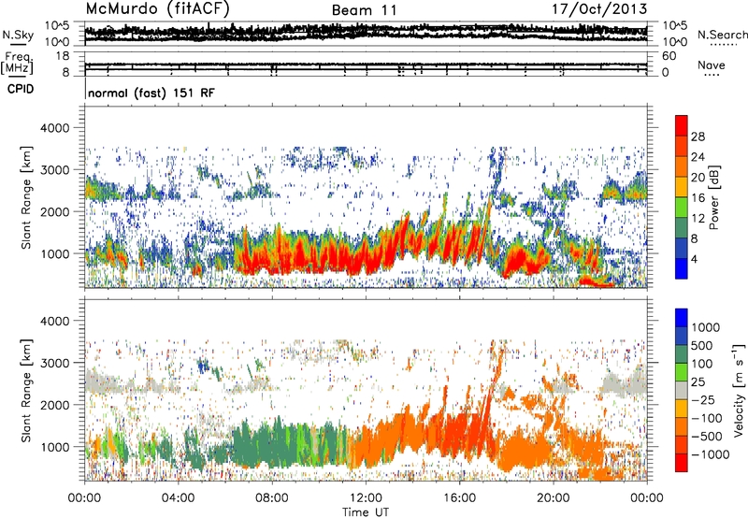Click the '04:00' time axis tick label

pos(178,498)
